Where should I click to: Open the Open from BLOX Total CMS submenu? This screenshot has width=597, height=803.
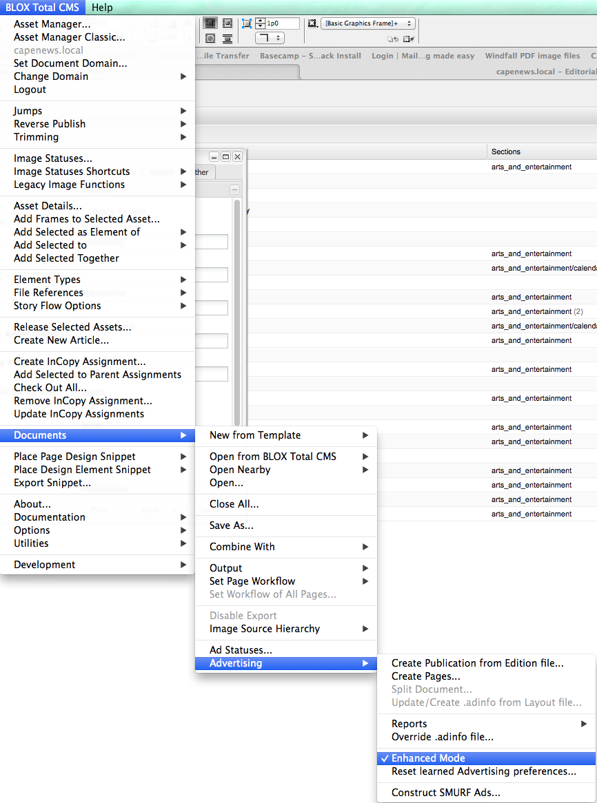pyautogui.click(x=286, y=457)
